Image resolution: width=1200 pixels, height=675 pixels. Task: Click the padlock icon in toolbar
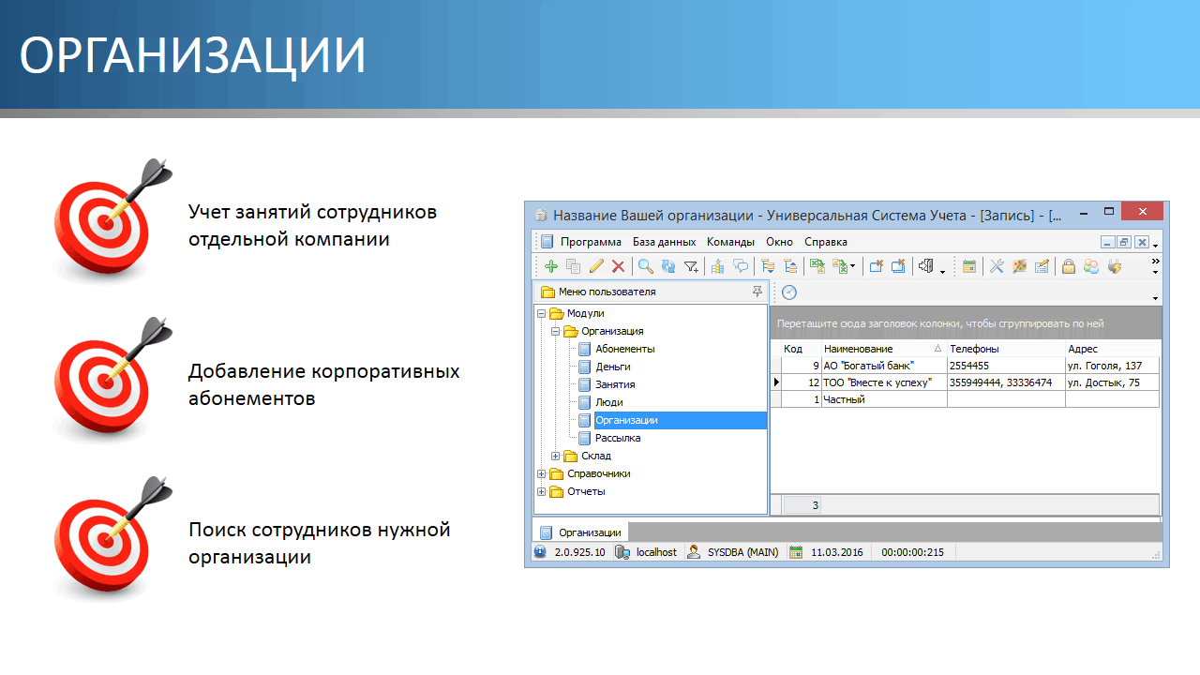[x=1069, y=266]
